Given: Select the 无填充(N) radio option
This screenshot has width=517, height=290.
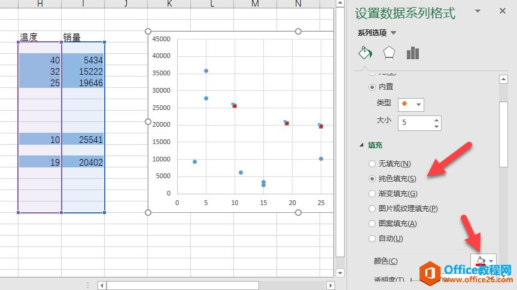Looking at the screenshot, I should (372, 164).
